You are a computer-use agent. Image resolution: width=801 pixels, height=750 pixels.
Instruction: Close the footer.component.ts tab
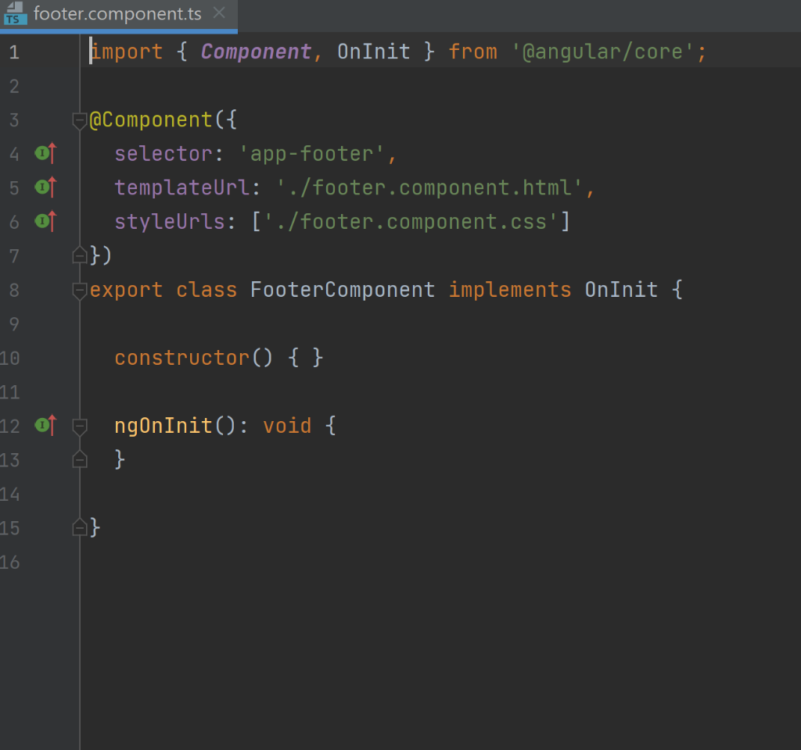219,13
